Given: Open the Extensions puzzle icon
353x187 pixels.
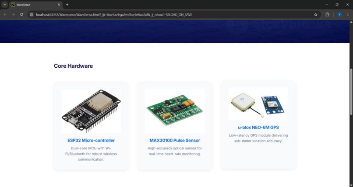Looking at the screenshot, I should 327,14.
